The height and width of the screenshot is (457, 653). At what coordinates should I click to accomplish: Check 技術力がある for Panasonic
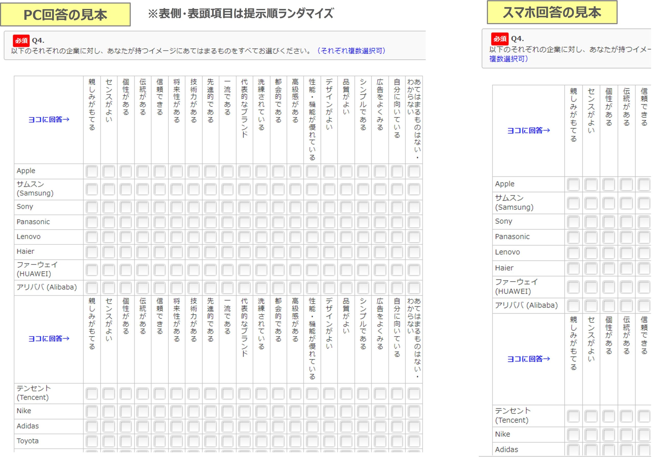193,222
